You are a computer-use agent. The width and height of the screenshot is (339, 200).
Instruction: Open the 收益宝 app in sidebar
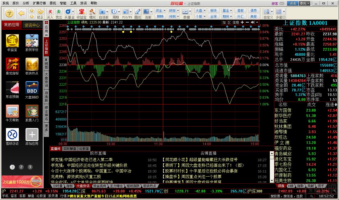click(12, 43)
